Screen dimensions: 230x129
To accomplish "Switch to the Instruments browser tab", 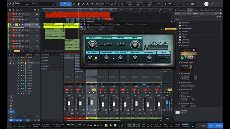I will click(x=182, y=10).
